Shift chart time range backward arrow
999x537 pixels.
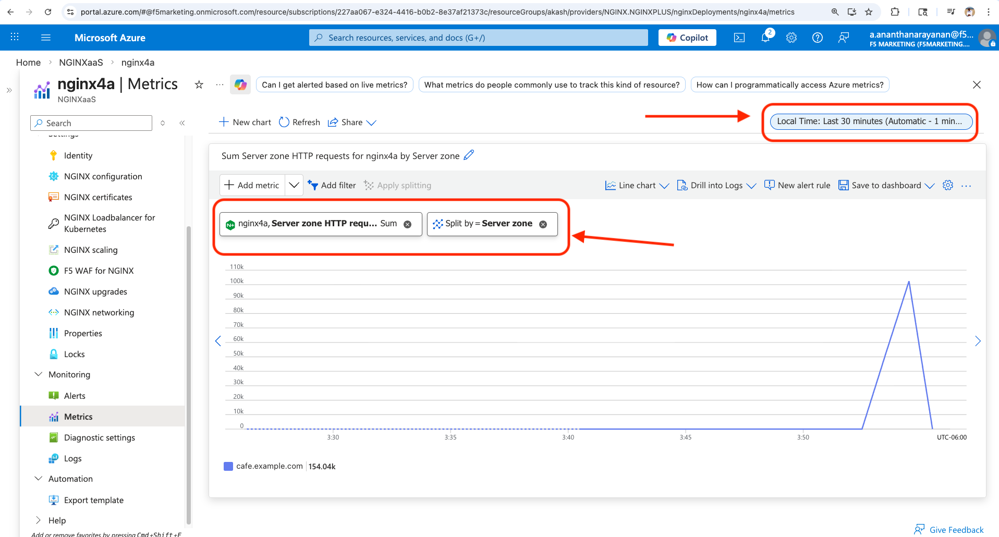tap(218, 341)
